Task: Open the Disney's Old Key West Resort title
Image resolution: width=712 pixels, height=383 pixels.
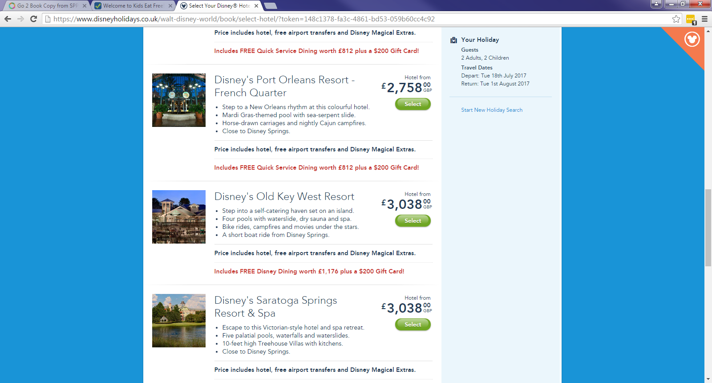Action: click(284, 197)
